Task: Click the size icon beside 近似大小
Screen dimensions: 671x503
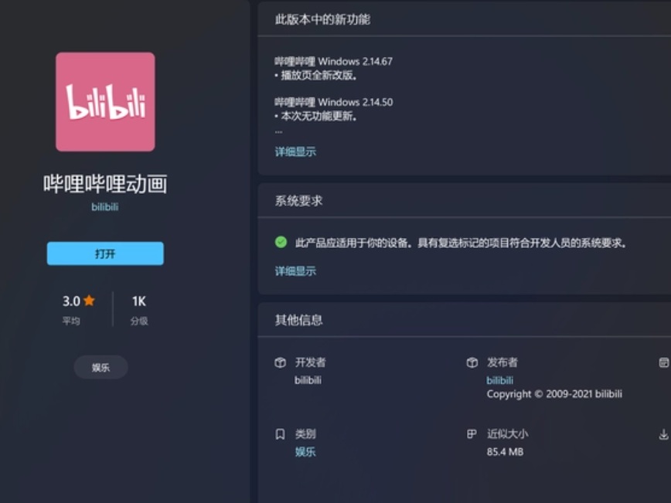Action: [472, 434]
